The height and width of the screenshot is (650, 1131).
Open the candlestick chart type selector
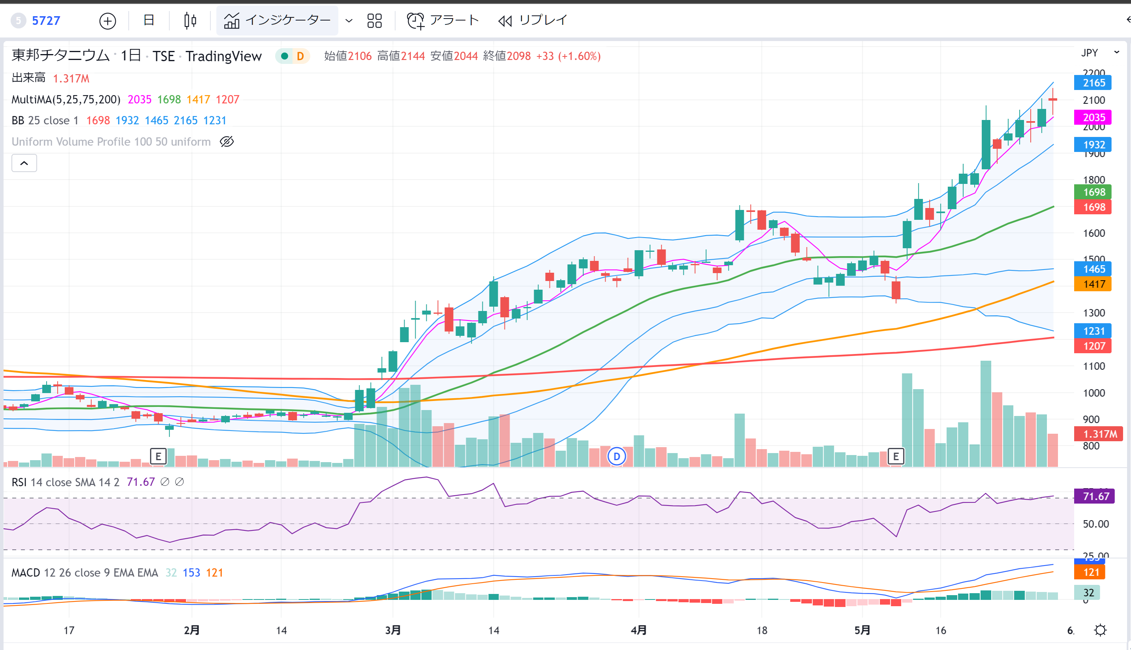[x=190, y=21]
